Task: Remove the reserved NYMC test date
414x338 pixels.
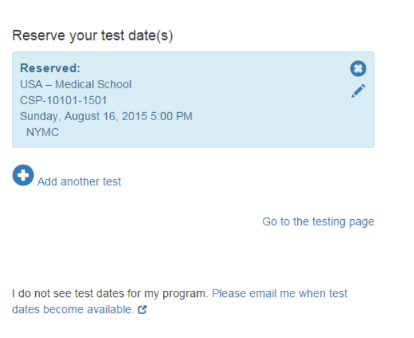Action: coord(358,68)
